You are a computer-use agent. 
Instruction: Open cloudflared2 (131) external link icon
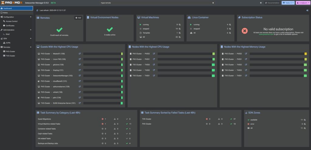tap(80, 81)
